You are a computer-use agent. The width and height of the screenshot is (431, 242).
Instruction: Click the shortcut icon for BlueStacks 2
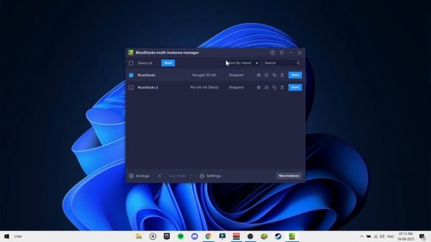[267, 87]
